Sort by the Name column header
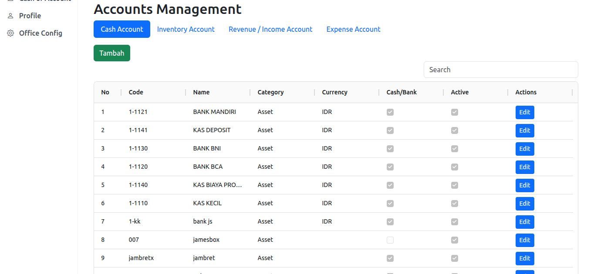Image resolution: width=594 pixels, height=274 pixels. (x=201, y=92)
